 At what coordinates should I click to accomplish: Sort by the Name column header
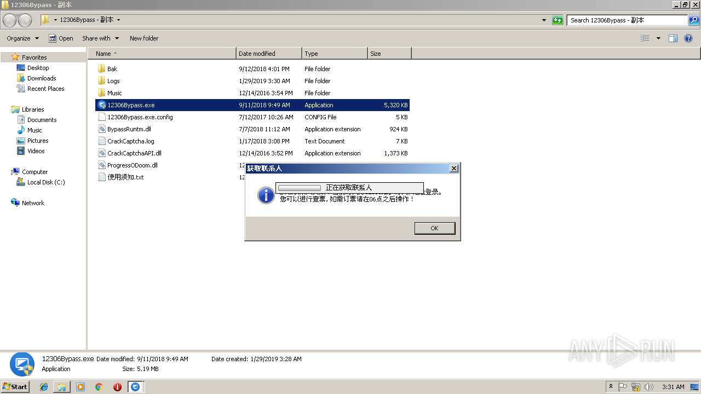162,54
